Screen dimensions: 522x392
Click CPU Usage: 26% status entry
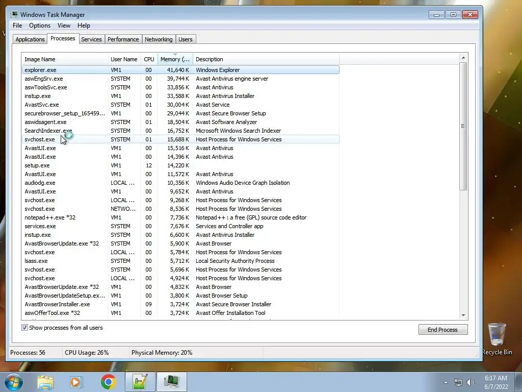click(x=87, y=353)
